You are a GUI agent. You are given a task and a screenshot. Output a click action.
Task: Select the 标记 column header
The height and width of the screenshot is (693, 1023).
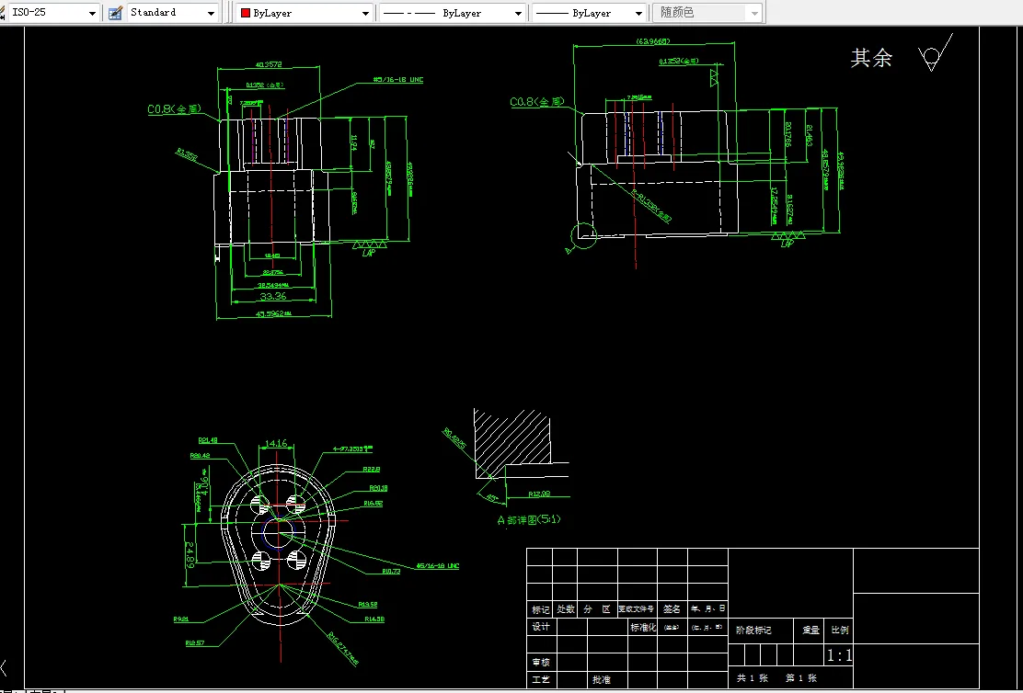click(x=540, y=609)
